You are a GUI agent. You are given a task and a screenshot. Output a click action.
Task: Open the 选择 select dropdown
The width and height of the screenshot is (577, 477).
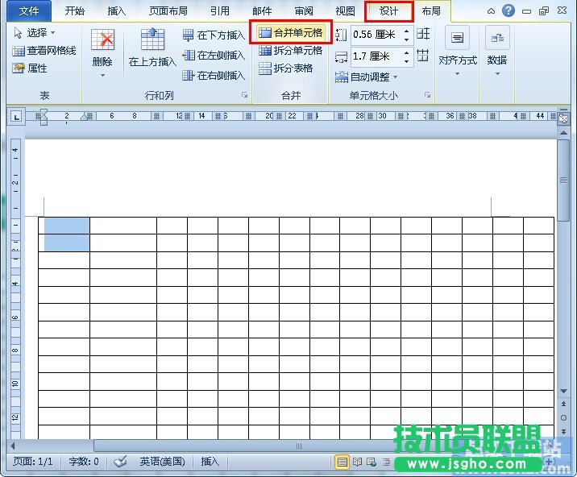click(35, 33)
